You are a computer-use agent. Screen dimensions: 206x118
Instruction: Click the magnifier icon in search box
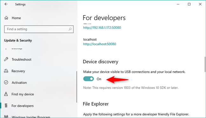[x=70, y=29]
